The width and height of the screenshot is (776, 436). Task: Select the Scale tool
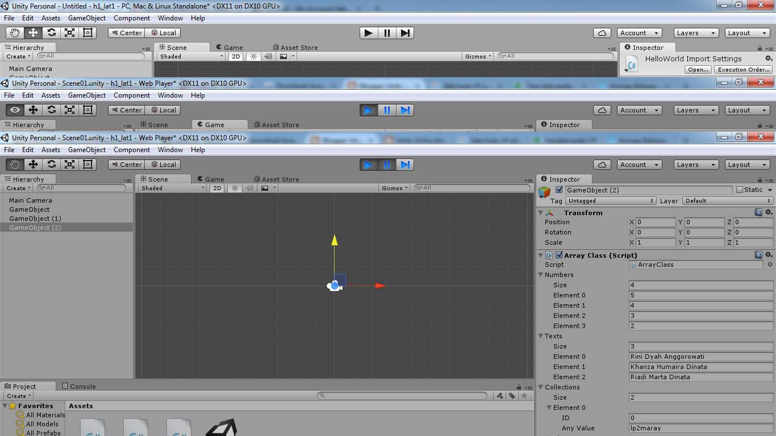pos(69,164)
